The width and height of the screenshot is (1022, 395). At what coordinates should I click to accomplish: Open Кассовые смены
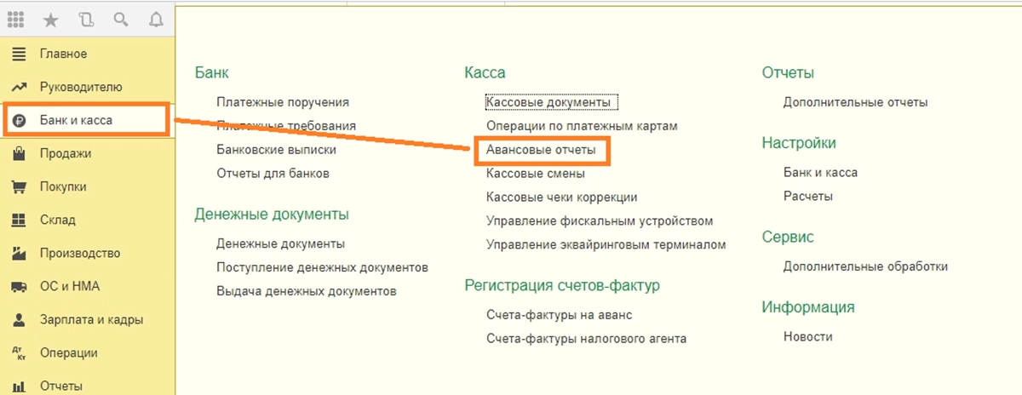point(536,174)
